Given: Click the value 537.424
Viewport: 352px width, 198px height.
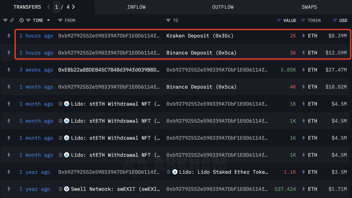Looking at the screenshot, I should pos(285,189).
